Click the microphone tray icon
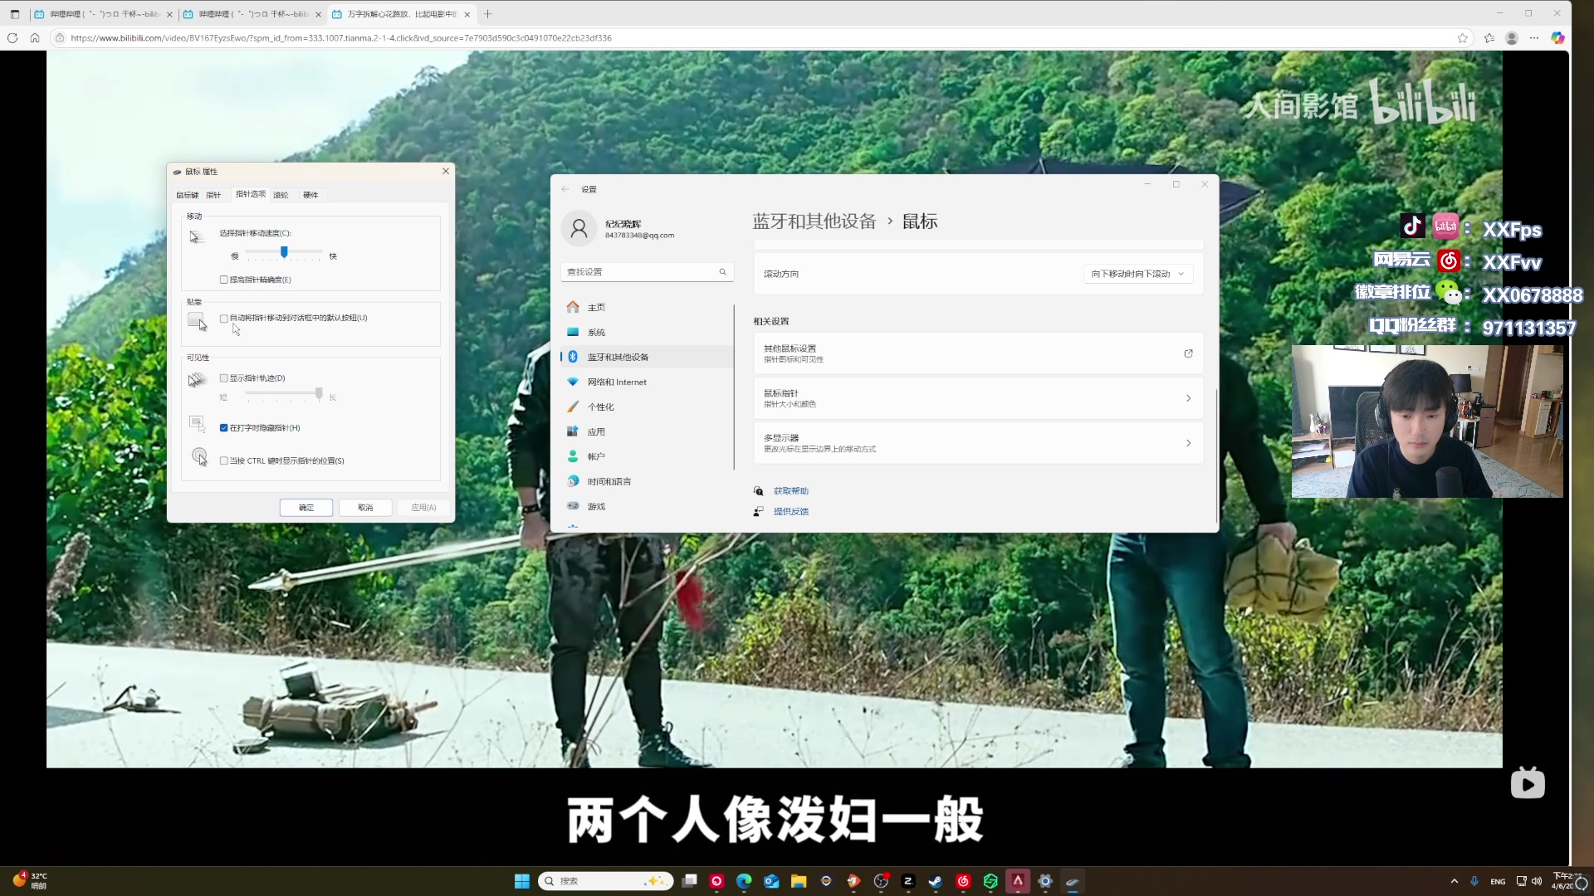Image resolution: width=1594 pixels, height=896 pixels. click(x=1474, y=881)
